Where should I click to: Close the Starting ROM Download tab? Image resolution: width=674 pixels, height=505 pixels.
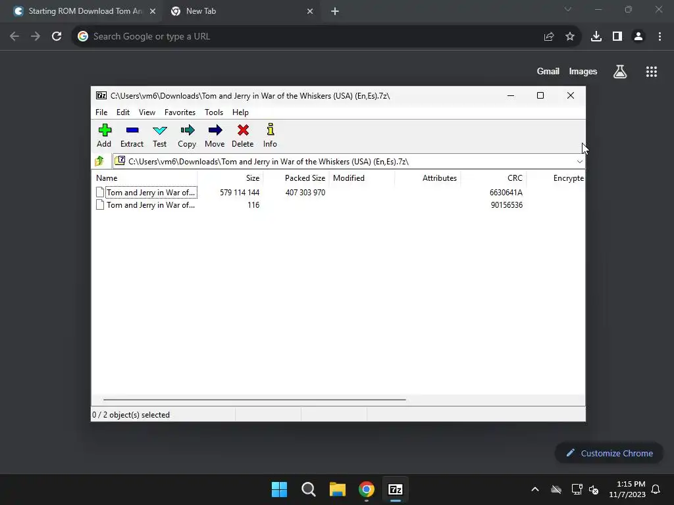click(153, 12)
